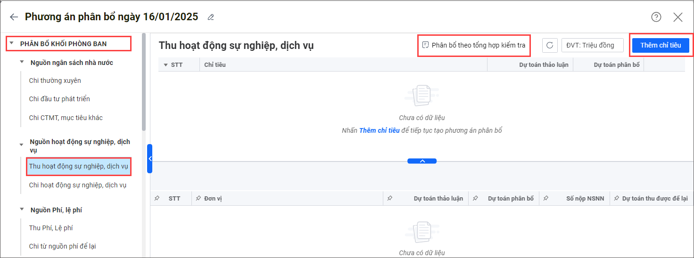Open the help question mark icon
Screen dimensions: 694x258
(656, 17)
